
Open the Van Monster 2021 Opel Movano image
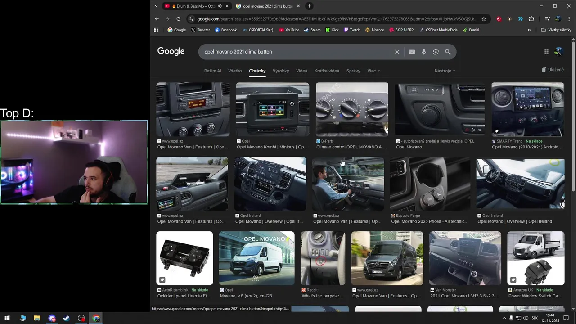pos(465,258)
